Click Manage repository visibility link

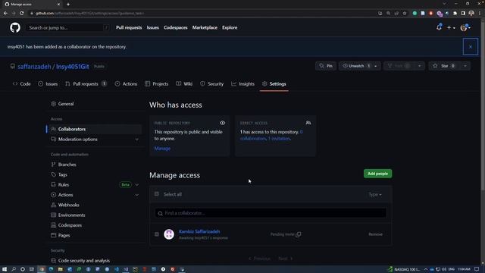[162, 149]
